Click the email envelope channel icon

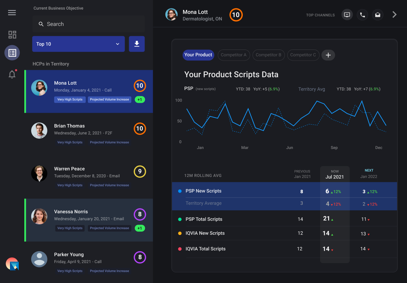pos(377,15)
